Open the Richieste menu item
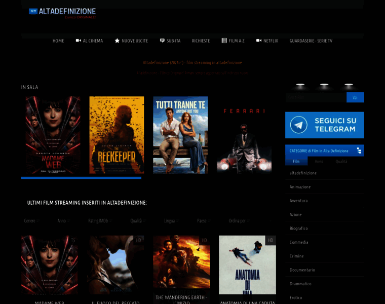The image size is (385, 304). click(x=201, y=41)
